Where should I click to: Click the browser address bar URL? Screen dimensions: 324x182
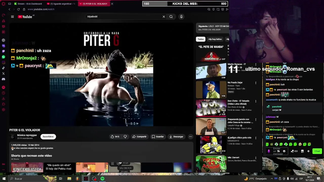[41, 9]
